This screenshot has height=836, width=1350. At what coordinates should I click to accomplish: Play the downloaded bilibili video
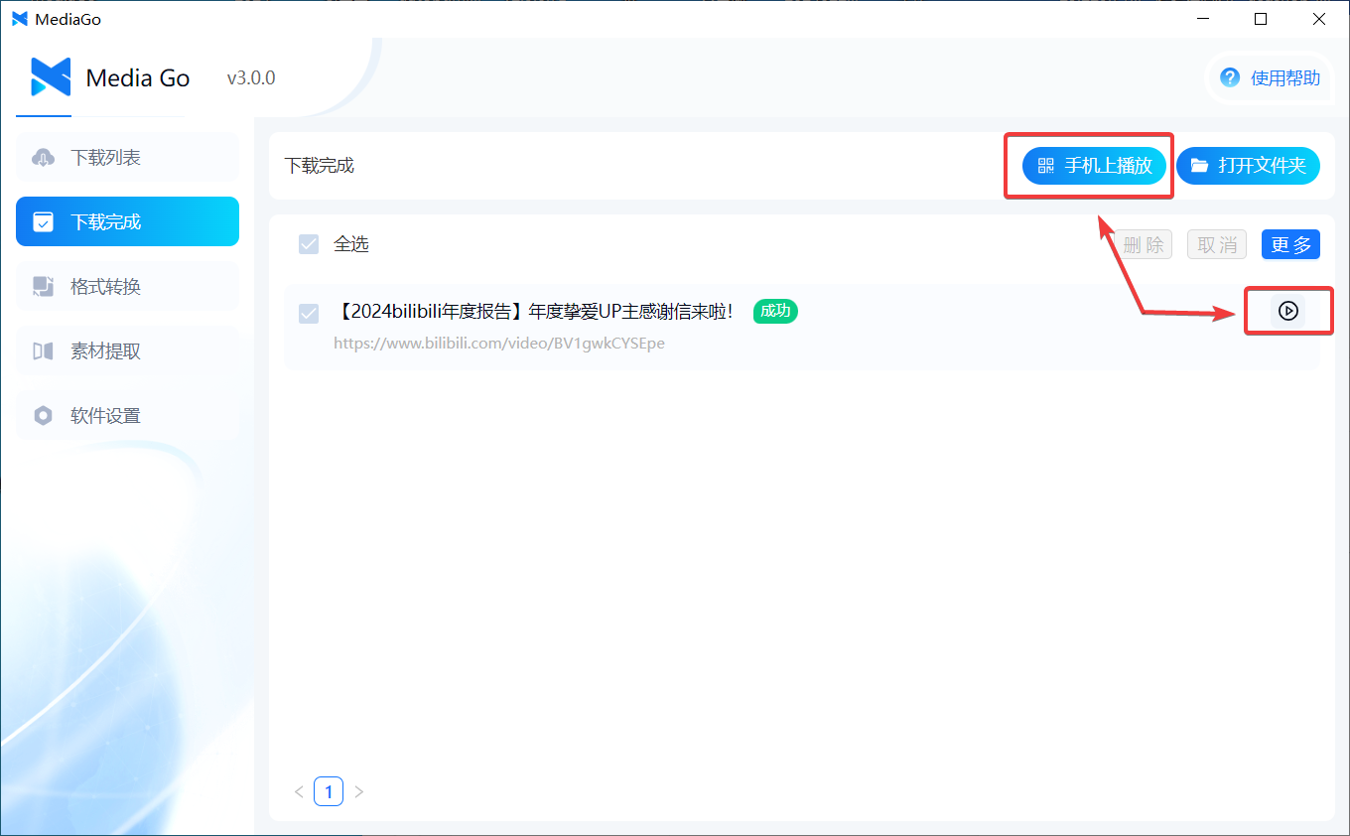[x=1288, y=311]
